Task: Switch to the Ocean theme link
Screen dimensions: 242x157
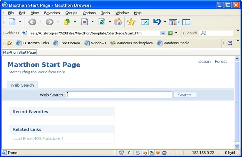Action: (204, 62)
